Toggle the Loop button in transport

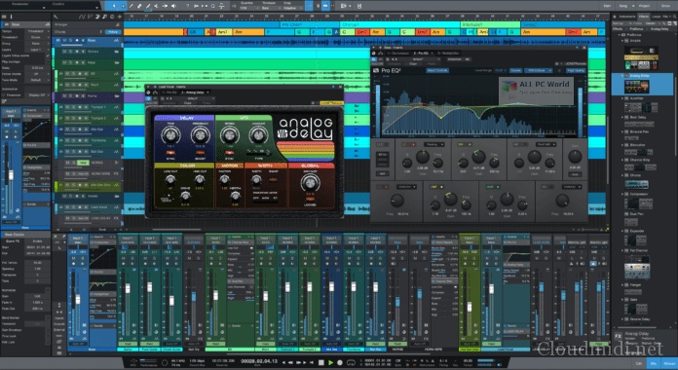(x=351, y=362)
